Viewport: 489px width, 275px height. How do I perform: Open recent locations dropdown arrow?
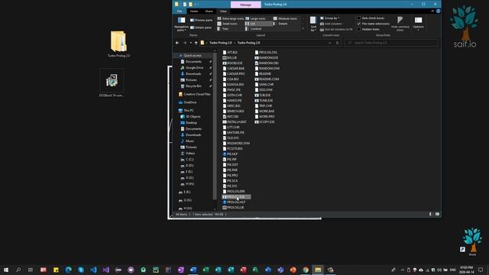(x=191, y=43)
